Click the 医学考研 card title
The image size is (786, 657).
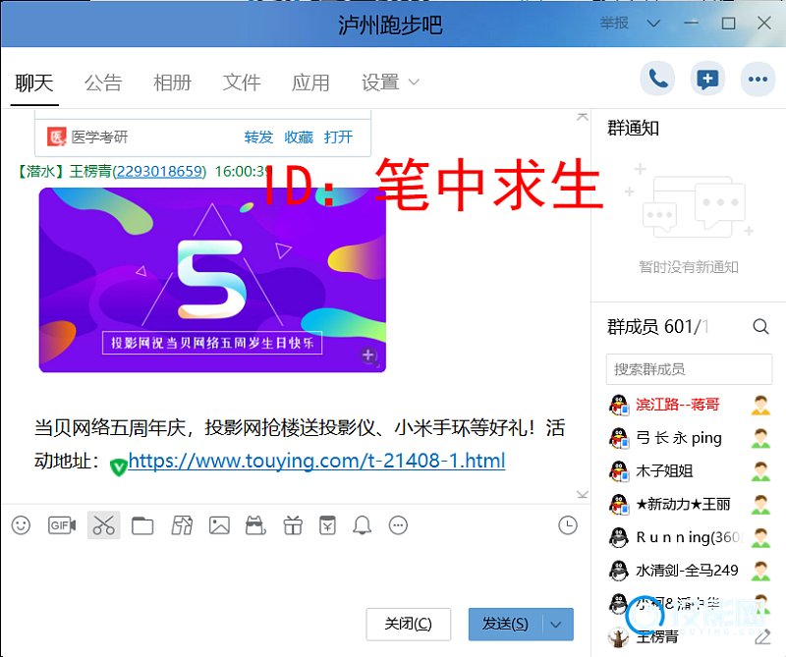pos(99,137)
